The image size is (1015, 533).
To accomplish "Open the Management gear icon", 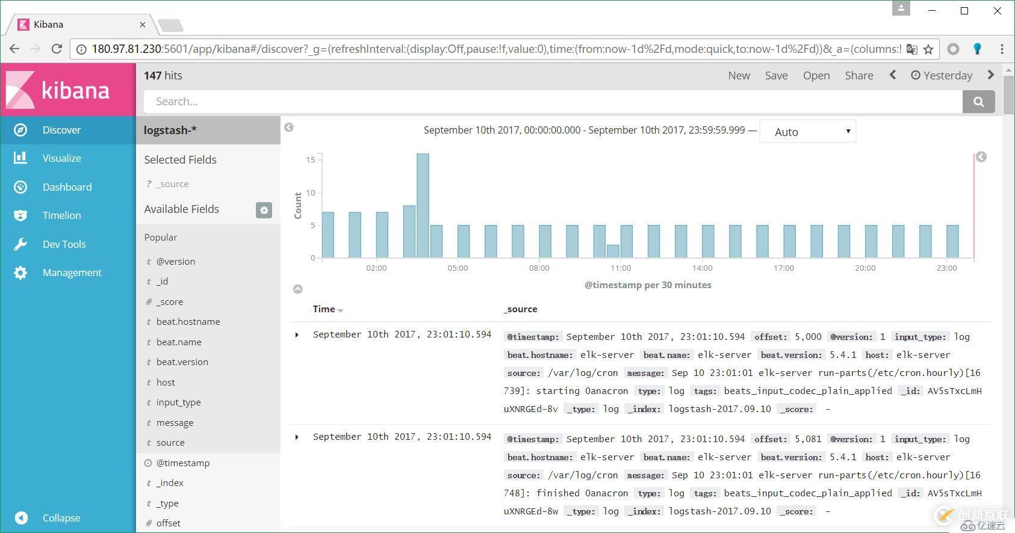I will tap(20, 273).
